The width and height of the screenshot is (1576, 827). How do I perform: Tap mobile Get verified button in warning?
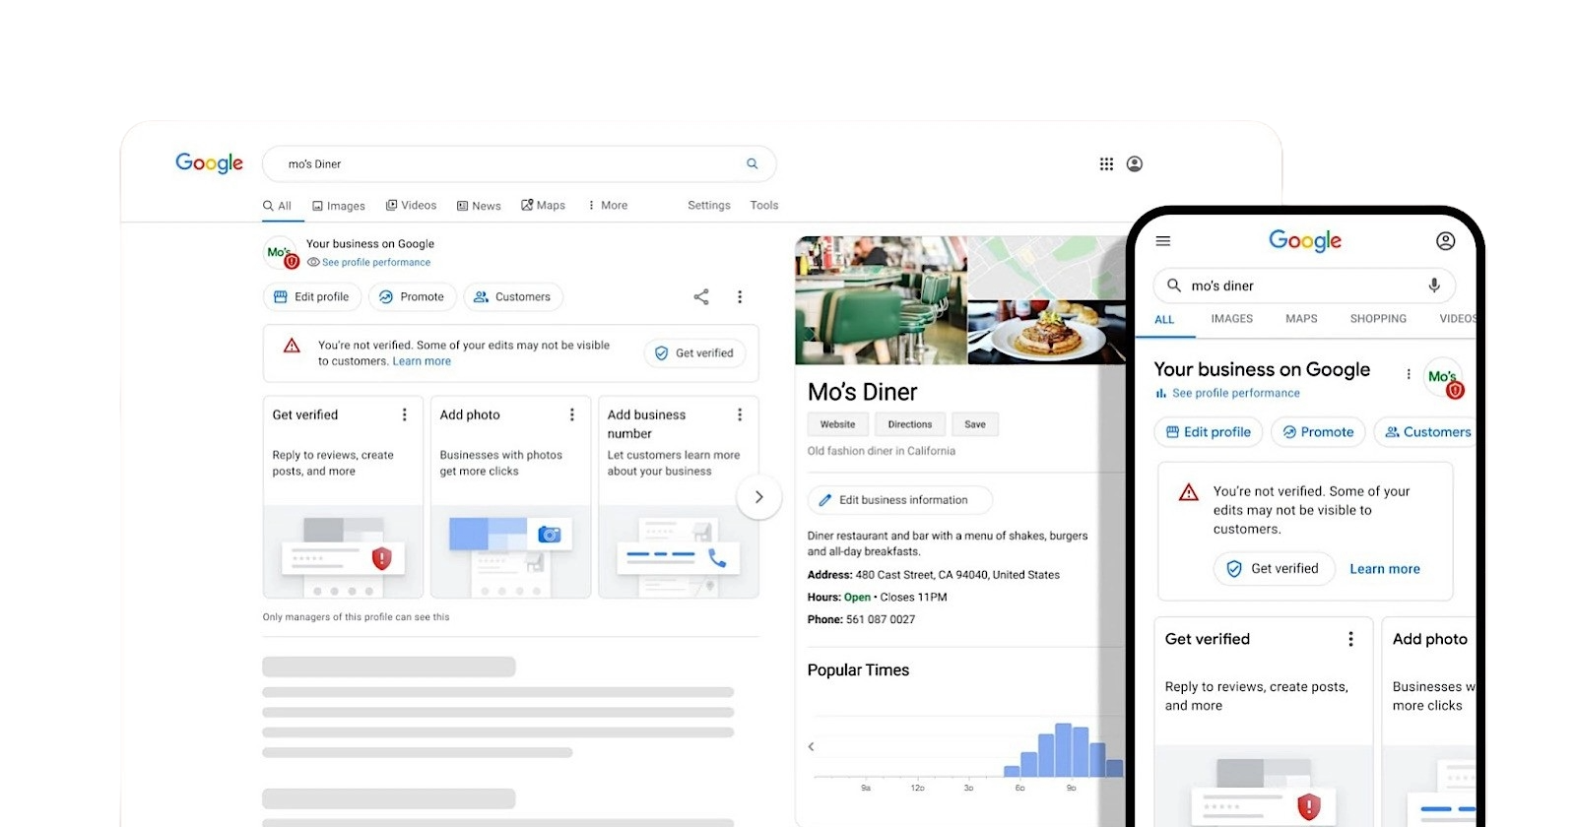(1274, 569)
